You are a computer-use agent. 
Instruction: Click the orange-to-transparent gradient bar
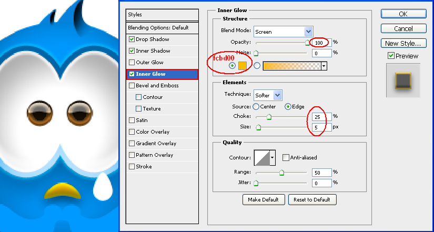tap(292, 66)
